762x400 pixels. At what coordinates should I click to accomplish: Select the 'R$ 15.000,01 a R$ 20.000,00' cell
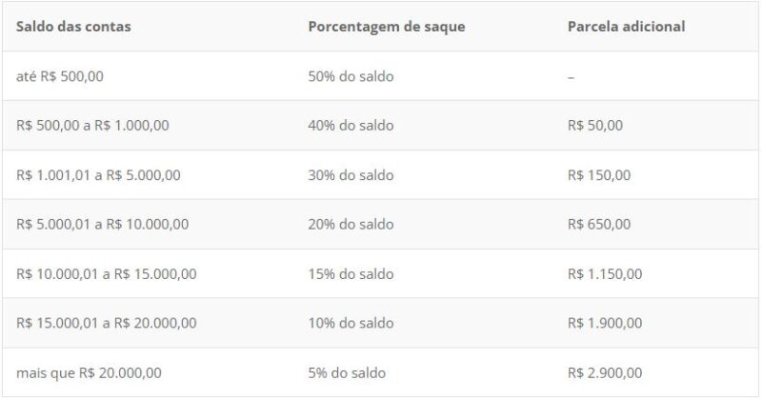[x=107, y=323]
